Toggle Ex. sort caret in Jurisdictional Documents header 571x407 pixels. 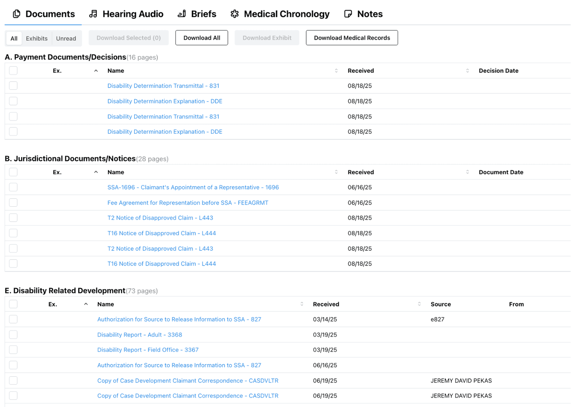pos(96,172)
